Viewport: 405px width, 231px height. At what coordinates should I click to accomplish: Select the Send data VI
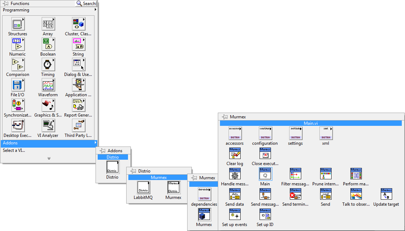pyautogui.click(x=235, y=194)
